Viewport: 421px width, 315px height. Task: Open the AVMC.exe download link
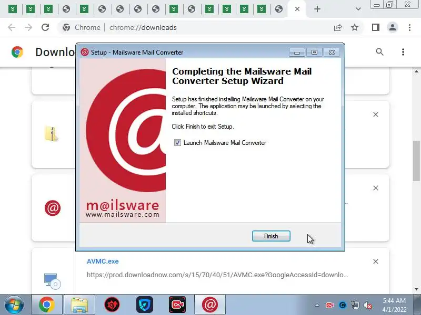point(103,261)
